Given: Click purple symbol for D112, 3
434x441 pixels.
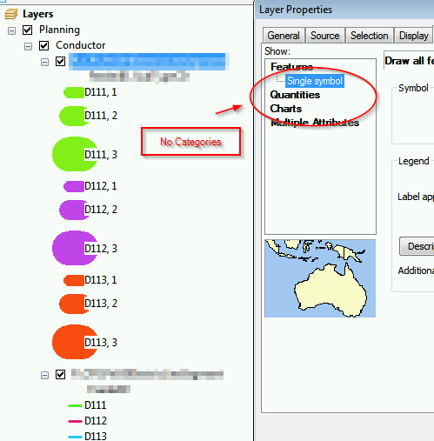Looking at the screenshot, I should click(75, 248).
